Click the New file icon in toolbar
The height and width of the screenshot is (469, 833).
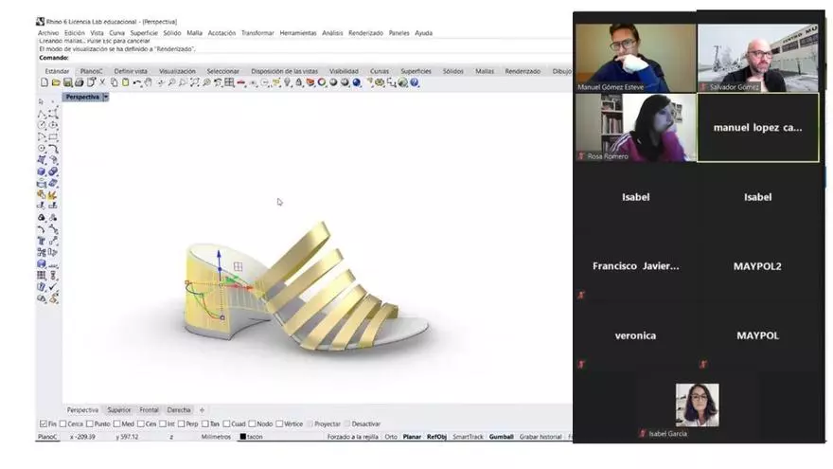coord(44,83)
